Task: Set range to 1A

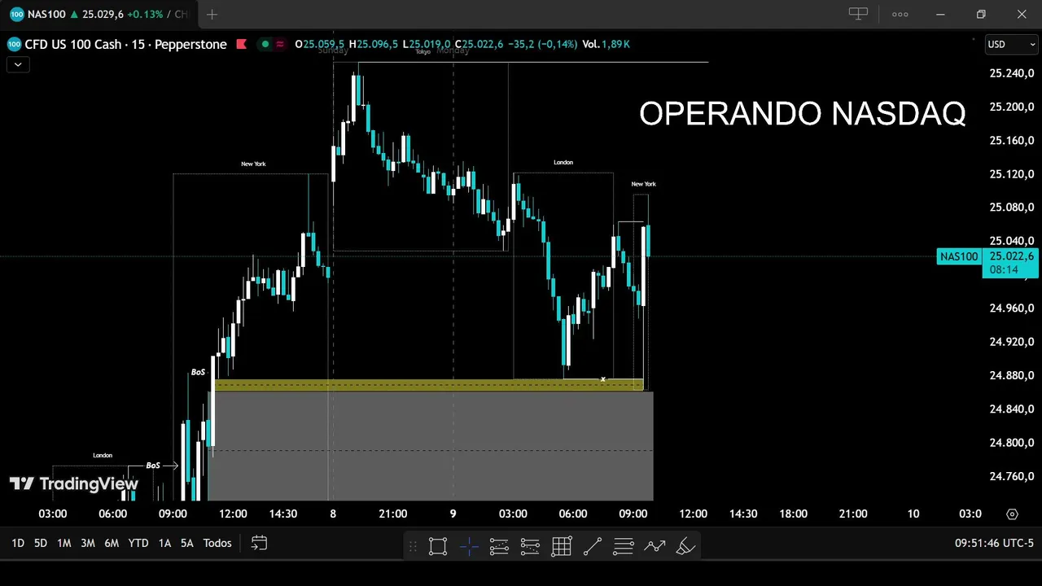Action: tap(164, 543)
